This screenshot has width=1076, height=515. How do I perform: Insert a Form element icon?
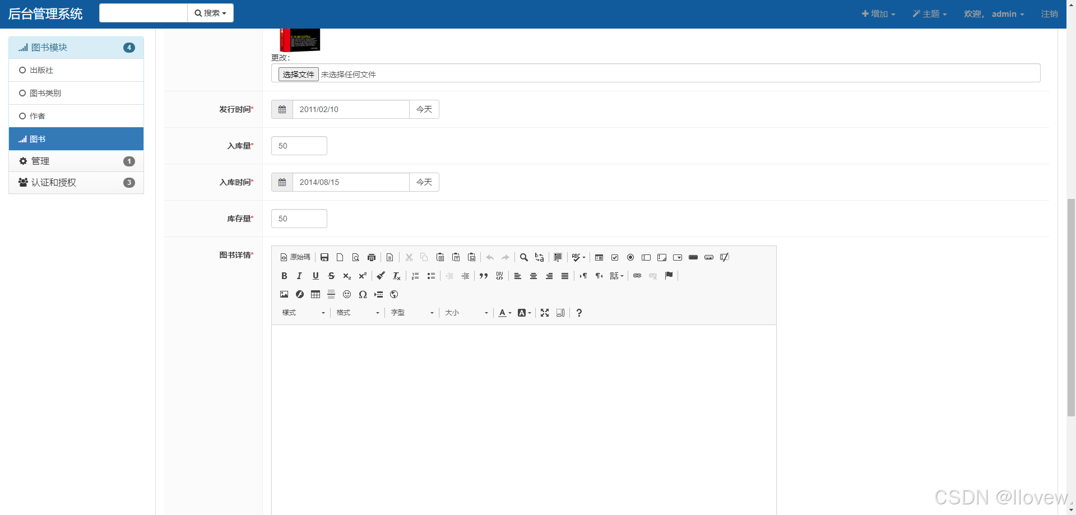click(x=599, y=257)
